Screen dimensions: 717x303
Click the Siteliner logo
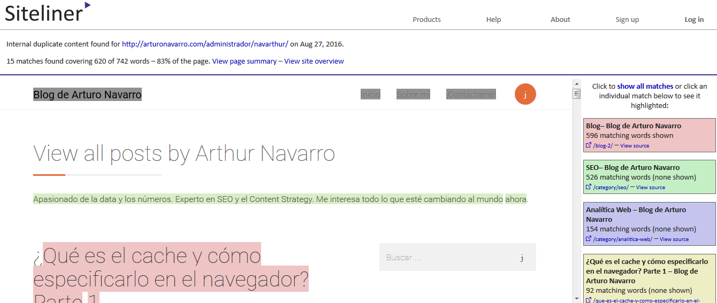pos(48,12)
